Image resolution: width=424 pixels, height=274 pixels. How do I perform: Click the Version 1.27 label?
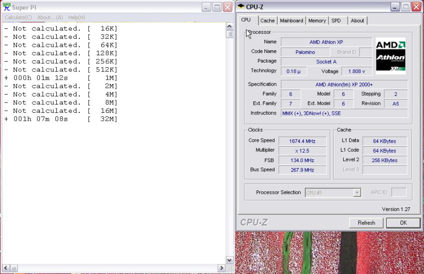(x=396, y=209)
